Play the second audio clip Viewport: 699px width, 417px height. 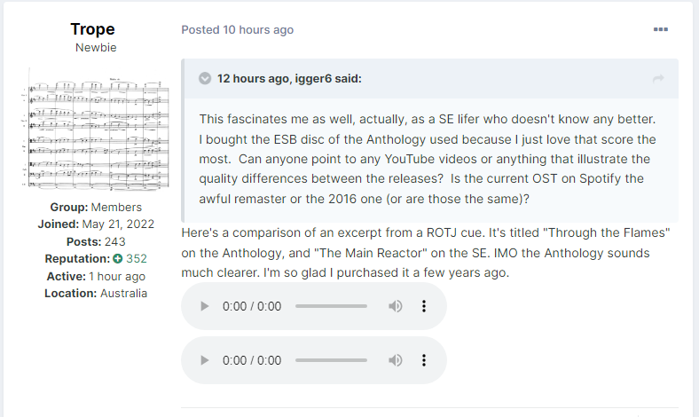(x=205, y=360)
